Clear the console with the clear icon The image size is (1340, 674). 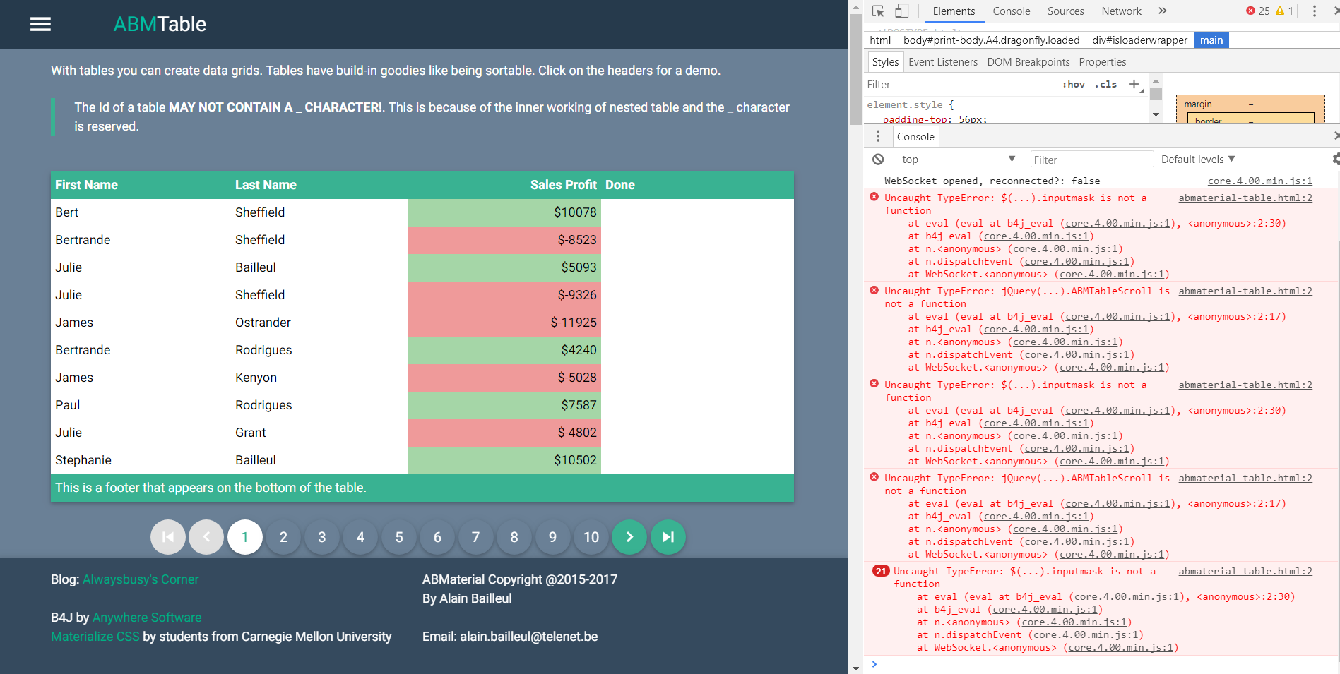(x=878, y=160)
